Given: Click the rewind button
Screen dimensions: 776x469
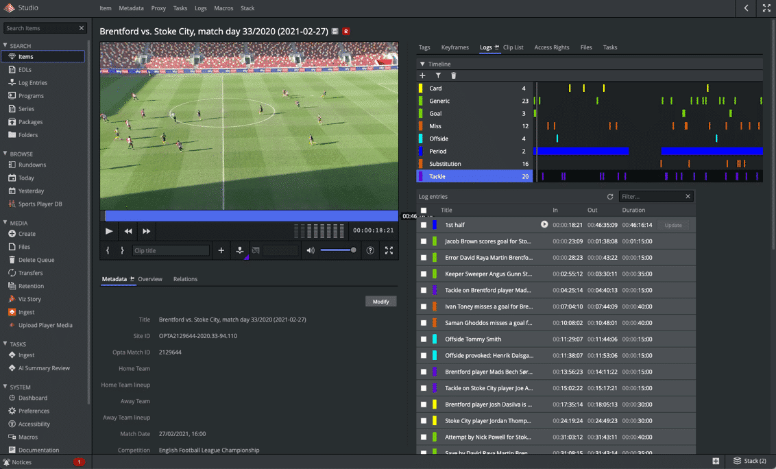Looking at the screenshot, I should [128, 231].
